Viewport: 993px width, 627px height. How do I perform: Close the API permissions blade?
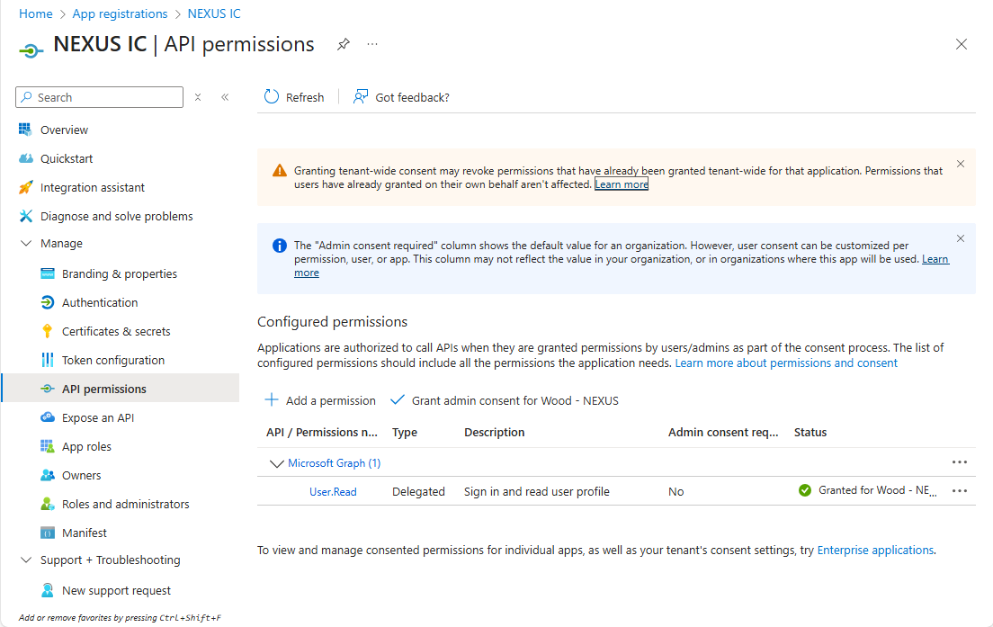pyautogui.click(x=962, y=44)
